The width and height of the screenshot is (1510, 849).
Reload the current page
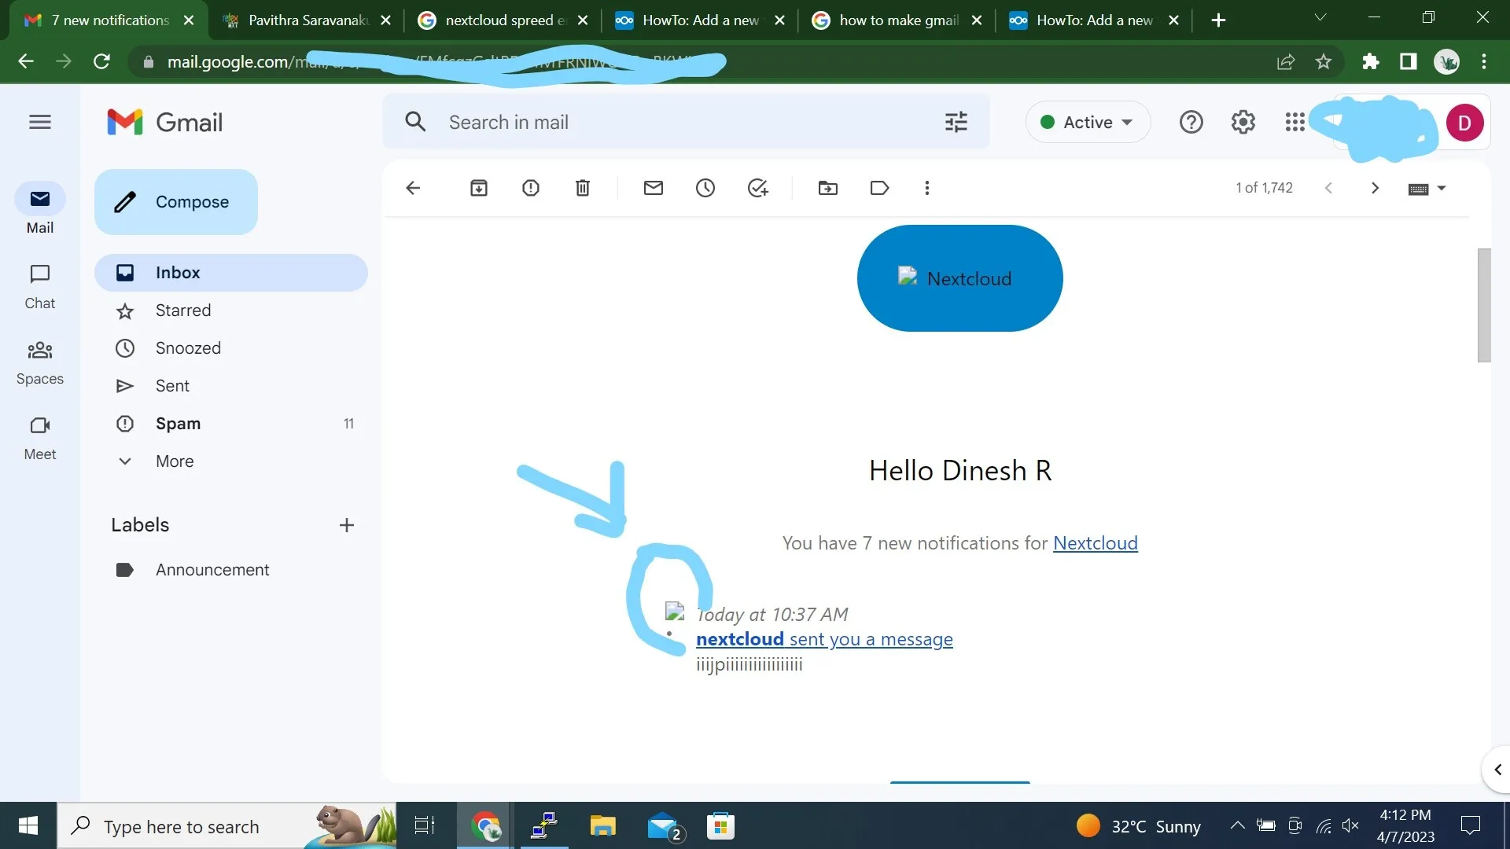(x=101, y=61)
